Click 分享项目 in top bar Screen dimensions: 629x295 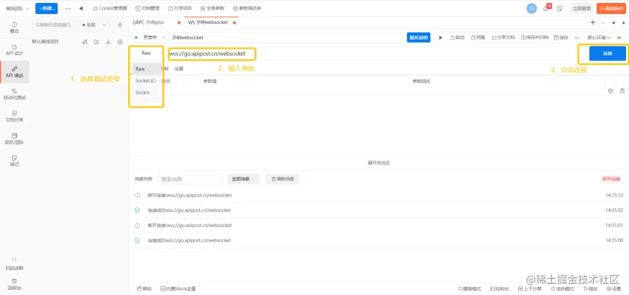pos(180,8)
